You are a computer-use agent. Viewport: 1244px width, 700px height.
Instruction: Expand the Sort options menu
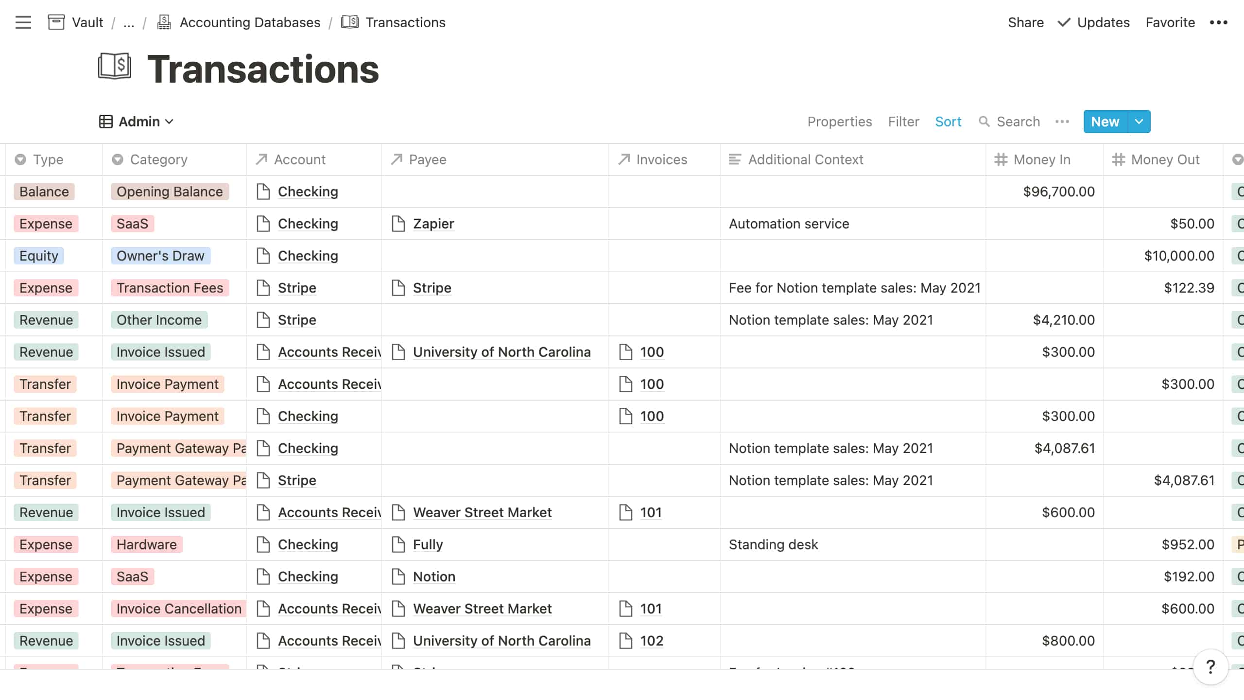[948, 122]
